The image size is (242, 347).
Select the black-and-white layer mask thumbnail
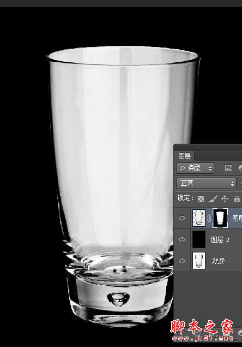220,218
